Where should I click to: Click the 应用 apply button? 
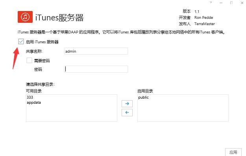click(x=233, y=152)
